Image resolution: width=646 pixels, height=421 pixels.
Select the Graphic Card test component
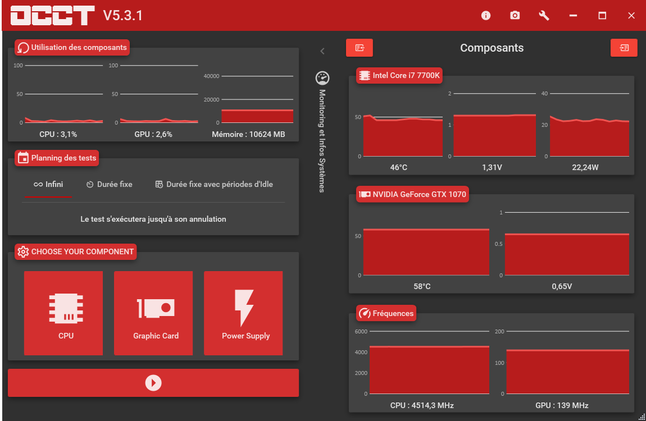pyautogui.click(x=153, y=313)
